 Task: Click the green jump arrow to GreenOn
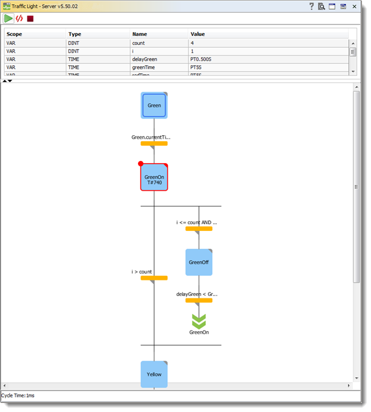pos(199,321)
